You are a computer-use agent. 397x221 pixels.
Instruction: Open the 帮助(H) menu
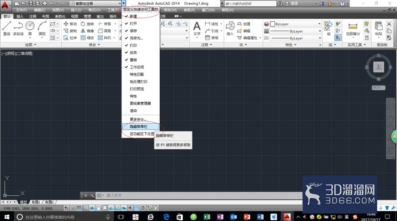click(227, 10)
